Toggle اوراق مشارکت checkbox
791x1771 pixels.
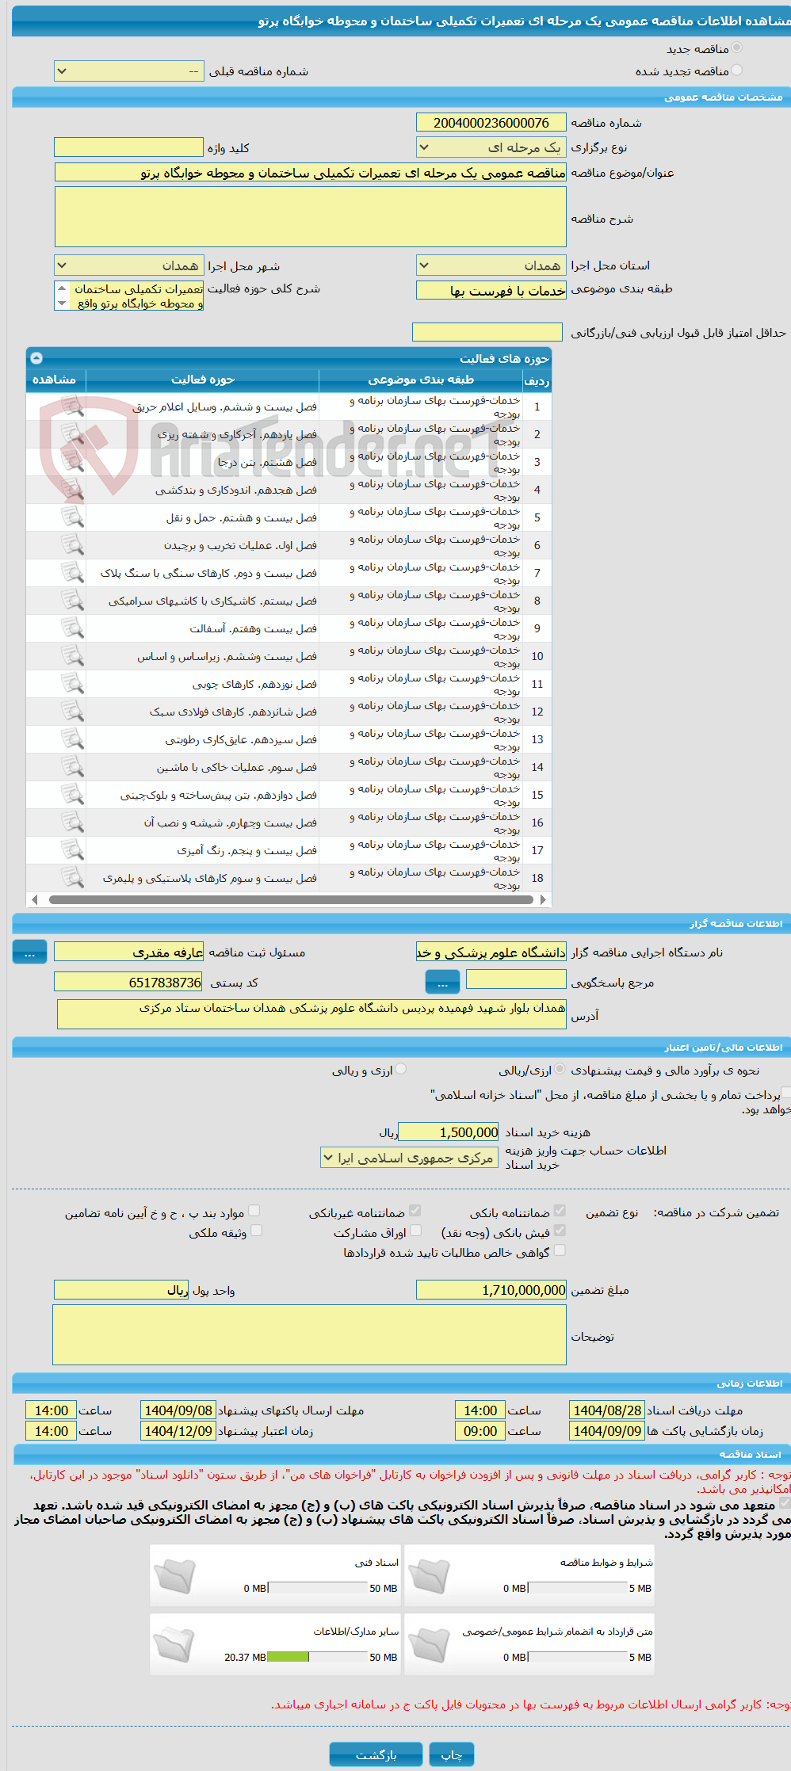(415, 1231)
